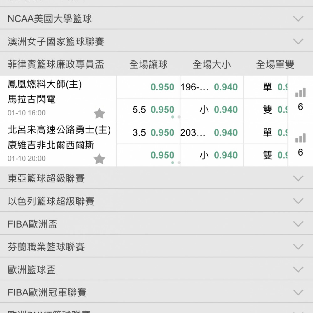Open bar-chart stats icon for 鳳凰燃料大師 match
313x313 pixels.
tap(300, 92)
